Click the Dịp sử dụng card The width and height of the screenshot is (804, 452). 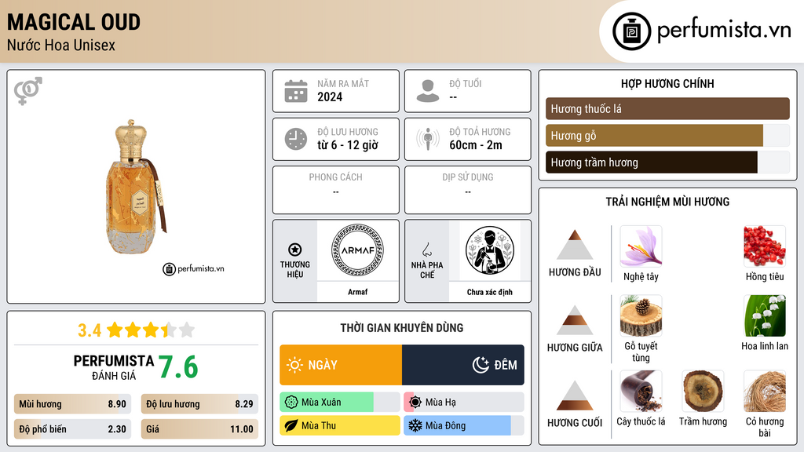click(468, 190)
